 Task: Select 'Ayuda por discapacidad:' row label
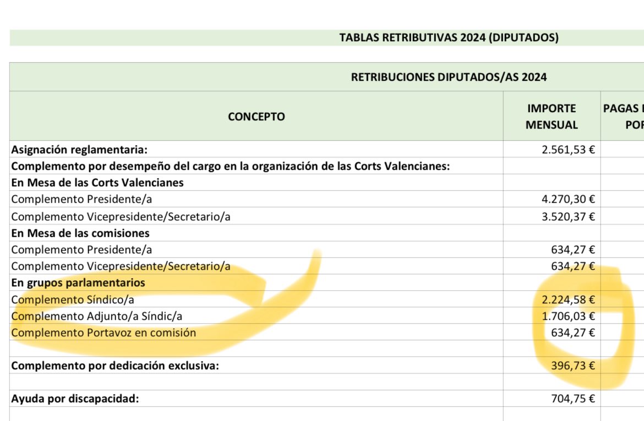(75, 398)
